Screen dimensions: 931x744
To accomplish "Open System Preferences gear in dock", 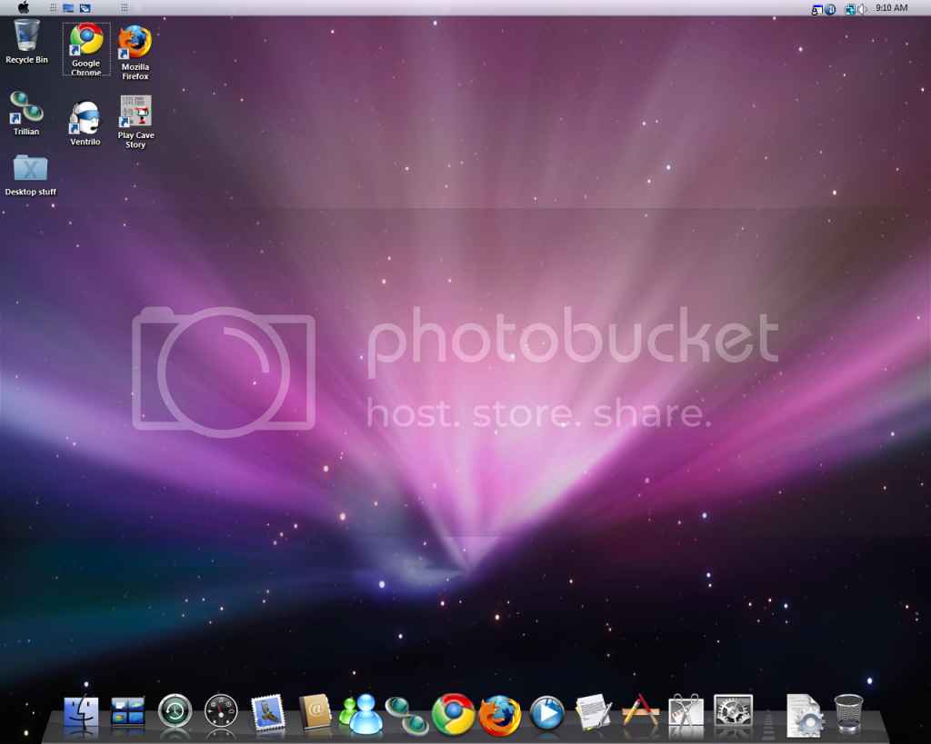I will tap(733, 711).
